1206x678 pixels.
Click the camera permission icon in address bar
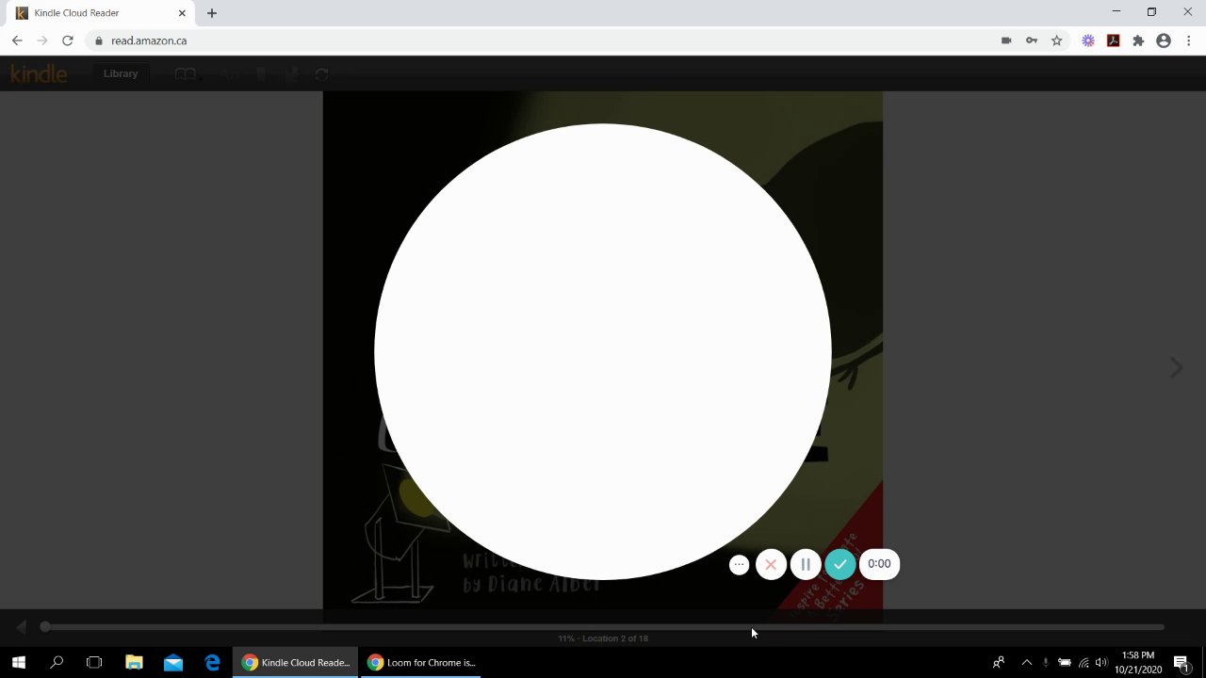pos(1006,40)
